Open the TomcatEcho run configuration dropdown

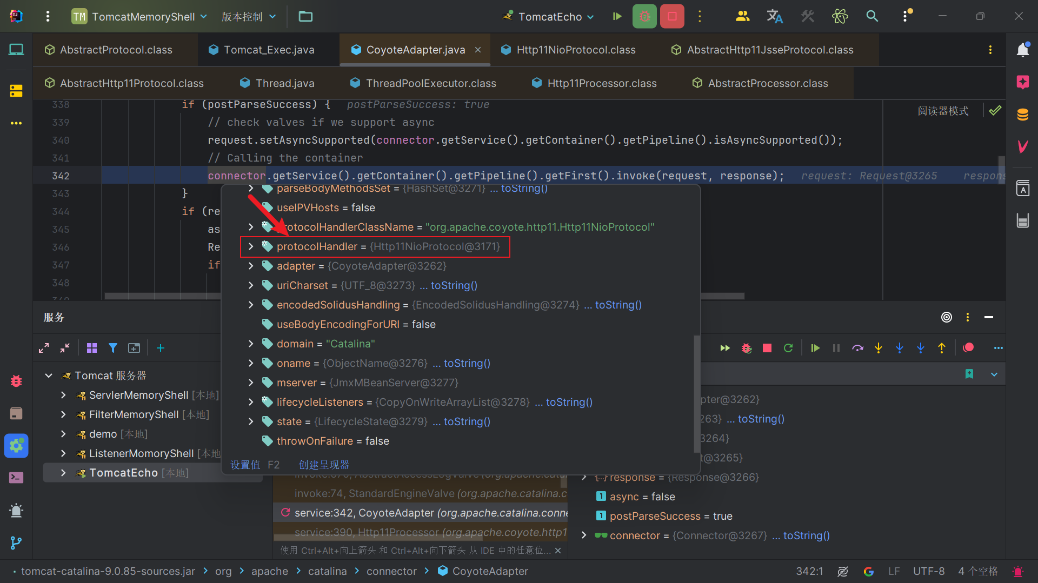pyautogui.click(x=548, y=16)
